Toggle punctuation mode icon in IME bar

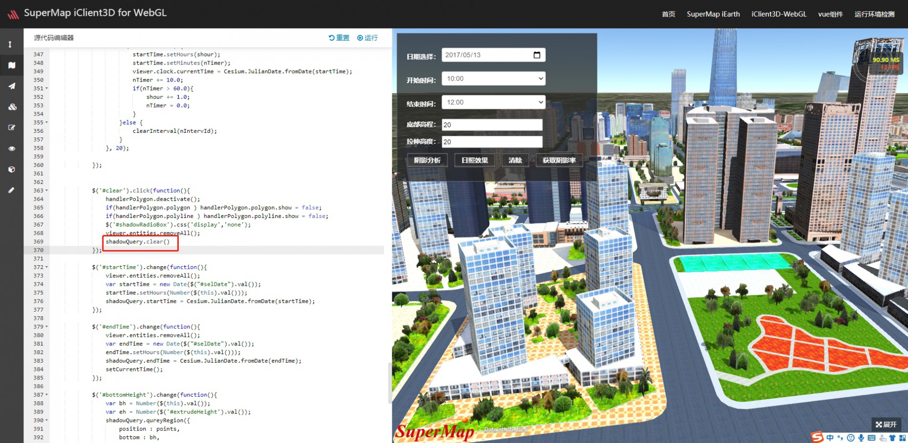pyautogui.click(x=840, y=438)
